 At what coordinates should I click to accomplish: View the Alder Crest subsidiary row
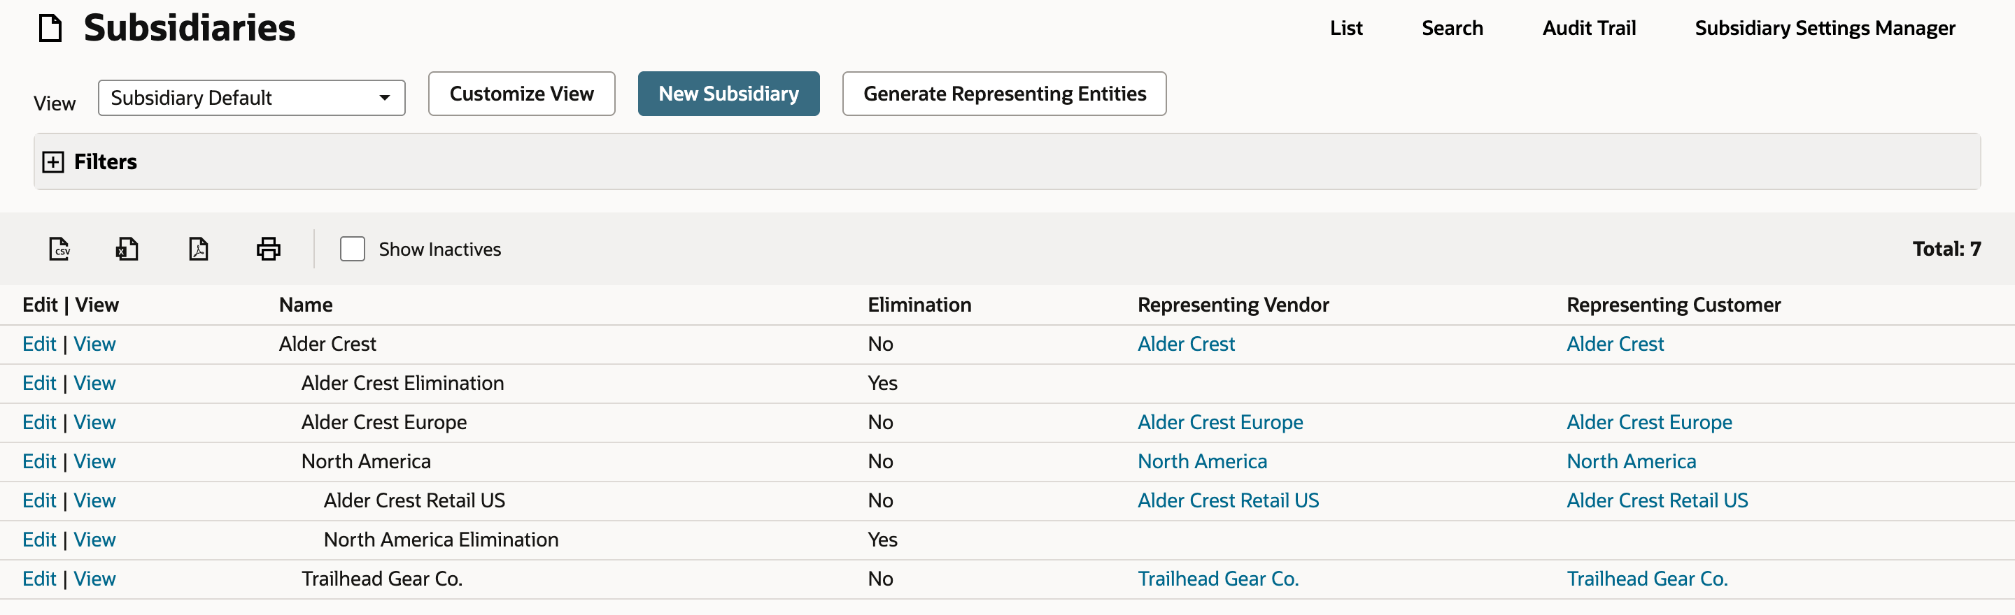pos(94,344)
